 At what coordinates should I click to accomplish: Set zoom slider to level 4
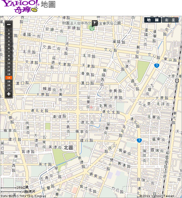[9, 41]
